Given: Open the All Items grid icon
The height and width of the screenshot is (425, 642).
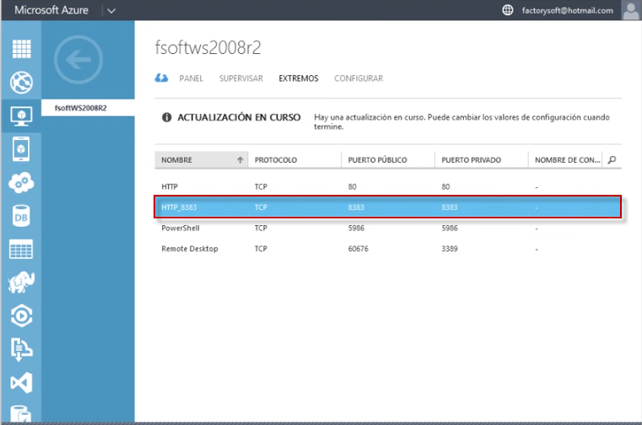Looking at the screenshot, I should tap(20, 48).
